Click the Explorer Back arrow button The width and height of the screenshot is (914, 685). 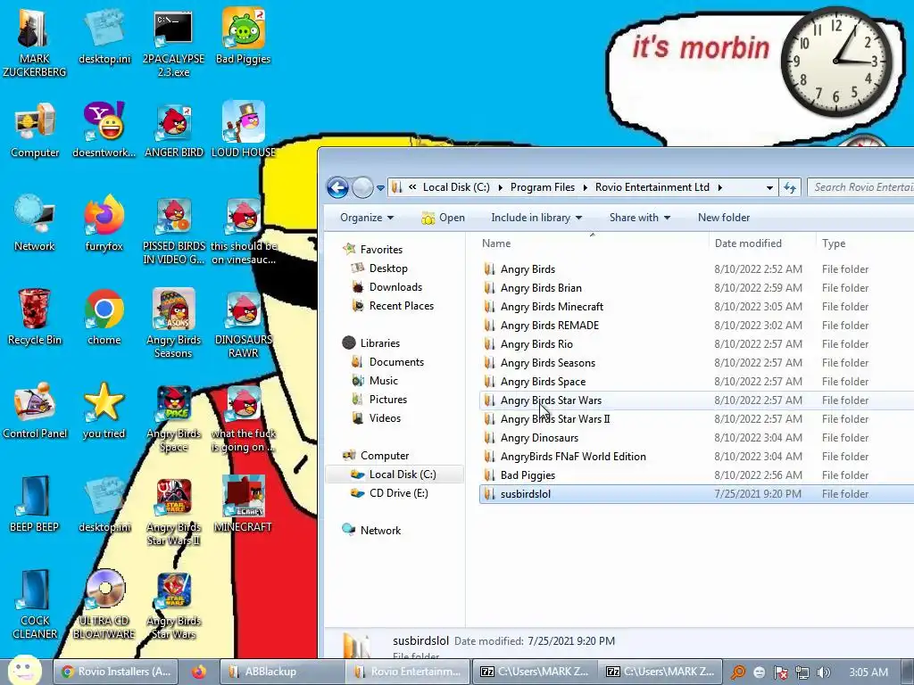click(337, 187)
